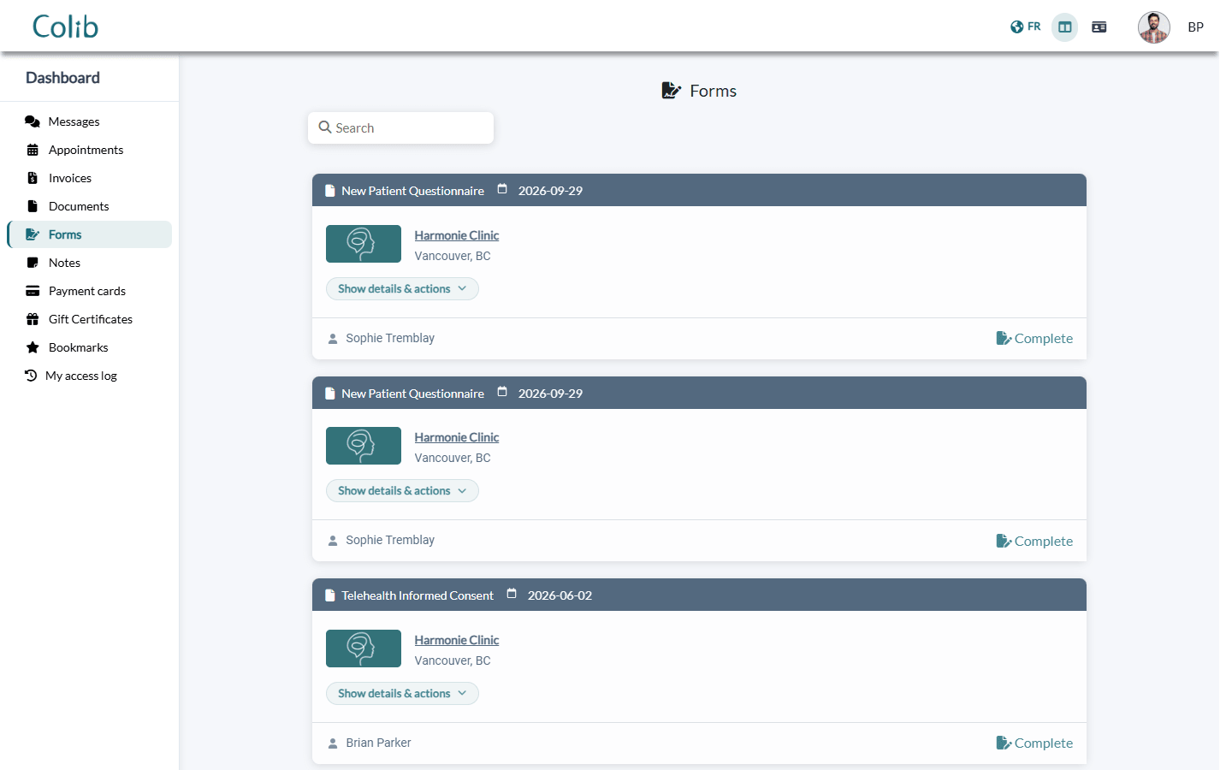Click the Gift Certificates gift icon

tap(33, 319)
